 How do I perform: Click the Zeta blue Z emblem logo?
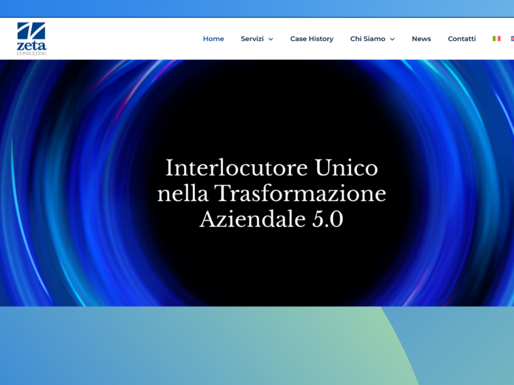[x=31, y=30]
